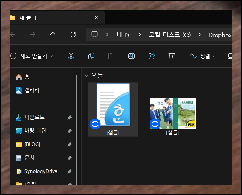
Task: Add a new File Explorer tab
Action: (x=115, y=18)
